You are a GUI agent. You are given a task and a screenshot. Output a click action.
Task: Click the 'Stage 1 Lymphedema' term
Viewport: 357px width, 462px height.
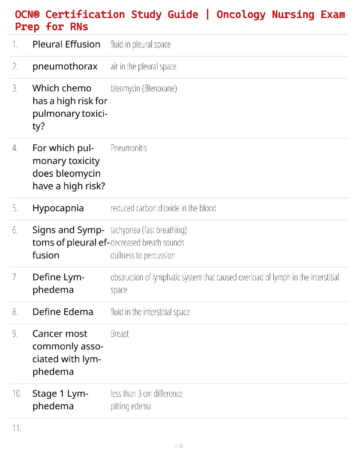coord(60,400)
